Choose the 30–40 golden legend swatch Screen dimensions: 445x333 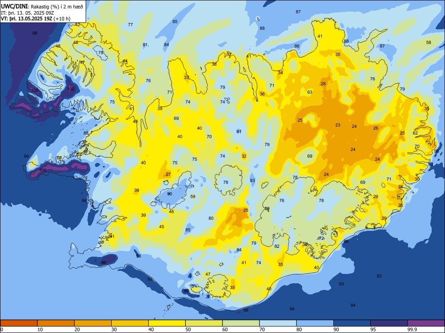pyautogui.click(x=130, y=323)
